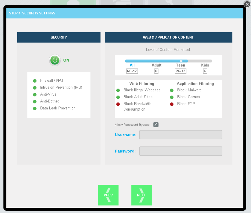The image size is (251, 213).
Task: Click red dot beside Block Bandwidth Consumption
Action: click(x=118, y=104)
